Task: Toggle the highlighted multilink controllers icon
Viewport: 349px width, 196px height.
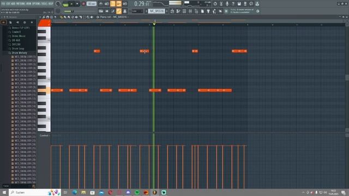Action: coord(119,11)
